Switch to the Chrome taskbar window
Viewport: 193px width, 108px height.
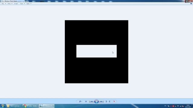click(30, 106)
